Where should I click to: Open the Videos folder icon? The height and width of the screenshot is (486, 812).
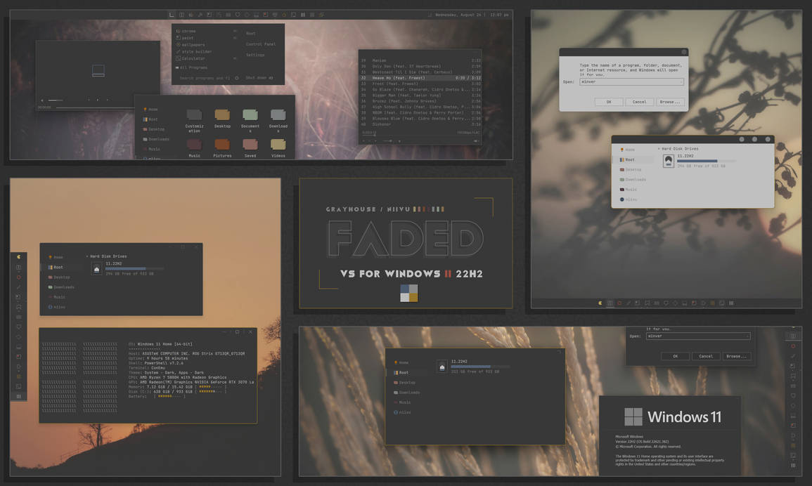(278, 145)
